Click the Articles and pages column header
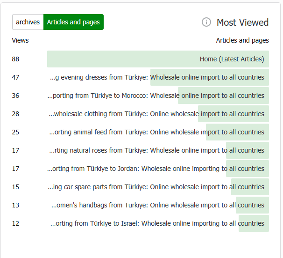This screenshot has height=258, width=283. click(242, 40)
